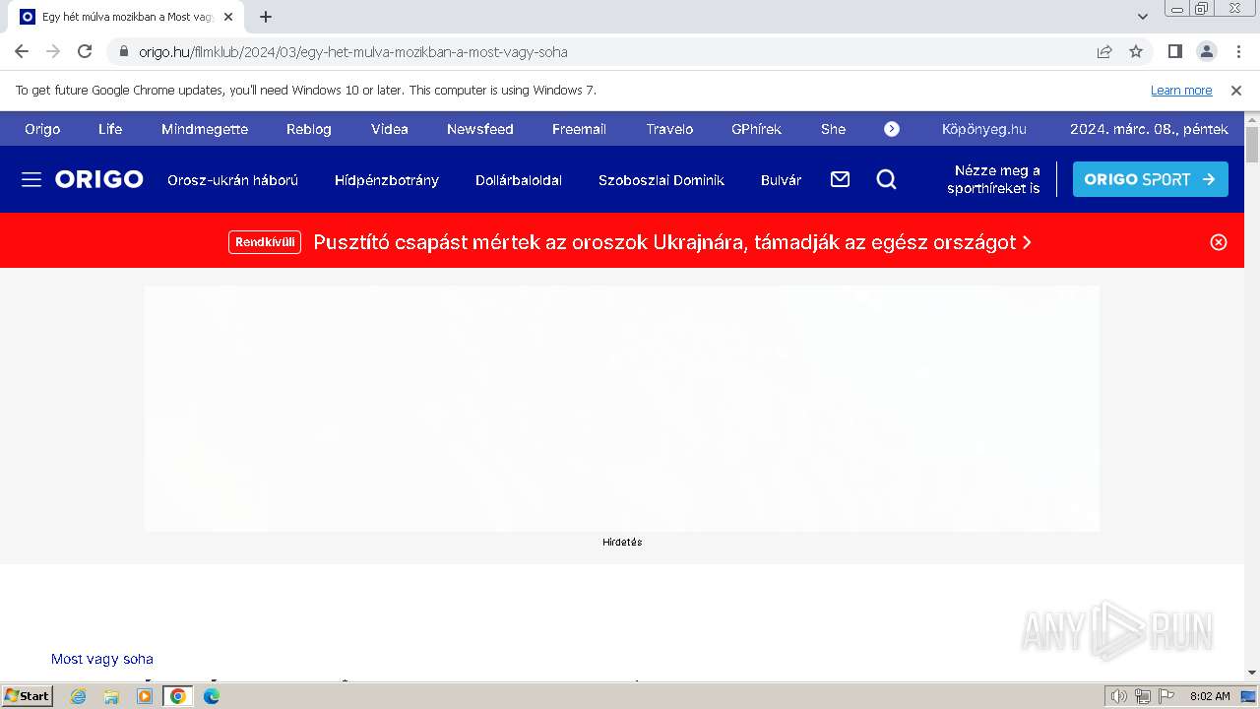
Task: Open the Köpönyeg.hu weather link
Action: click(x=984, y=129)
